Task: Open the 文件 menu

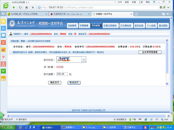Action: coord(120,2)
